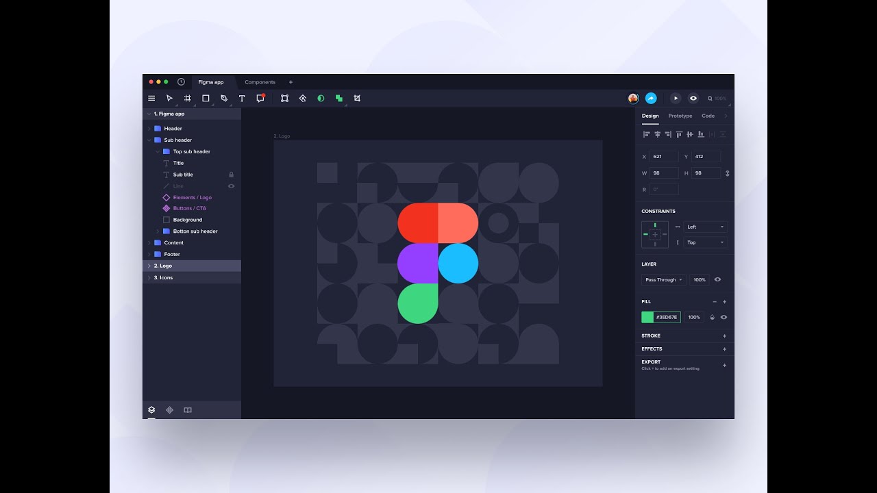Open the Design tab
This screenshot has height=493, width=877.
click(x=650, y=116)
